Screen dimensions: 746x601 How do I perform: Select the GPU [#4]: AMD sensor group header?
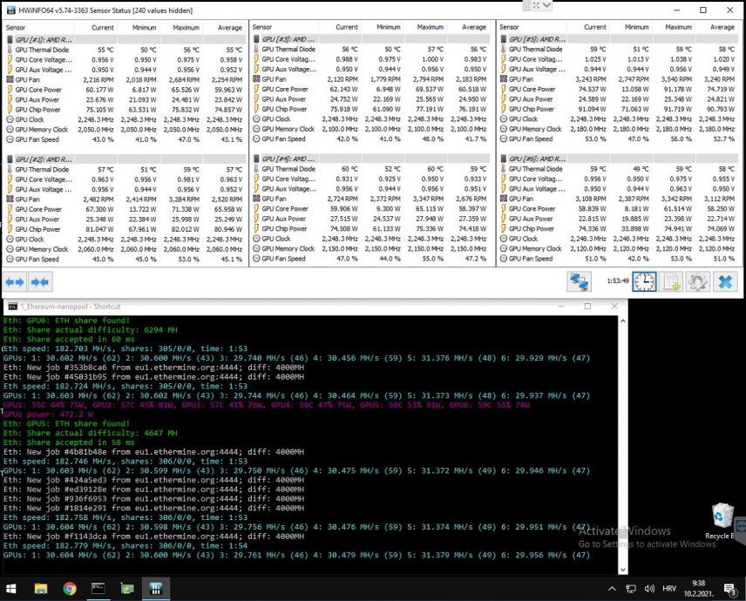(x=370, y=159)
